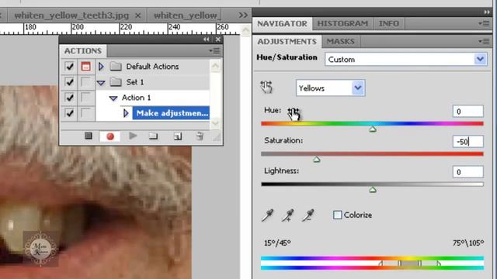Toggle dialog box for Set 1
This screenshot has width=497, height=279.
point(85,82)
